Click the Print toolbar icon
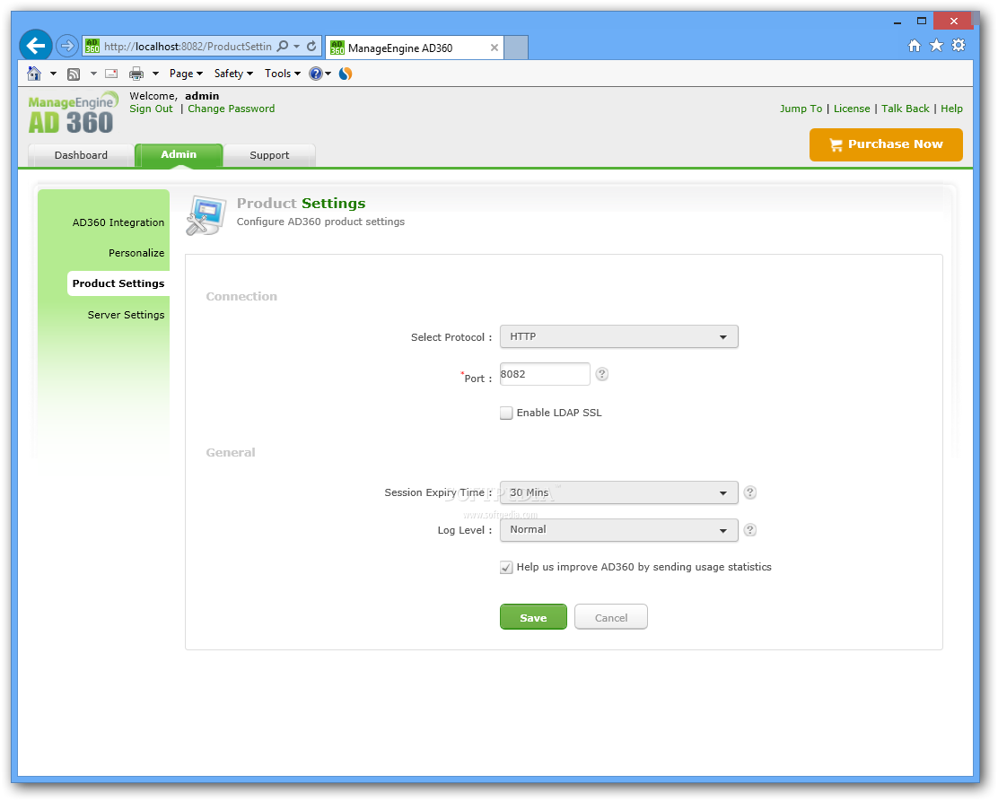This screenshot has height=801, width=998. coord(136,74)
